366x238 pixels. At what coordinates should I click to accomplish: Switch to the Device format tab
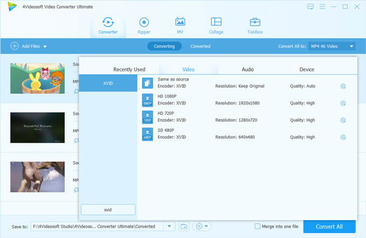[307, 70]
